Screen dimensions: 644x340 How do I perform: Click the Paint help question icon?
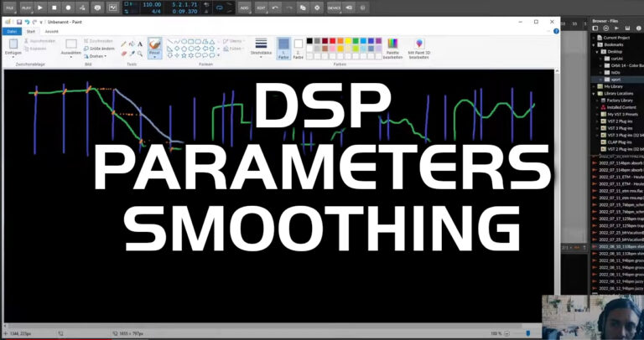(x=554, y=31)
